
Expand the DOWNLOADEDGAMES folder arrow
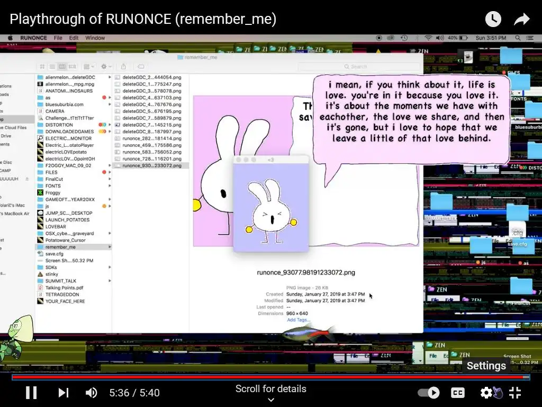[110, 131]
